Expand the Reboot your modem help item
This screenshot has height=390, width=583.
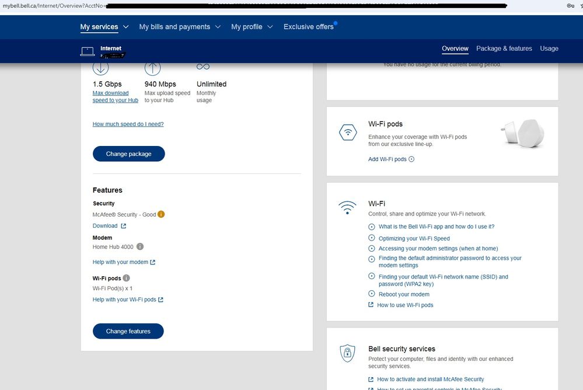tap(403, 294)
